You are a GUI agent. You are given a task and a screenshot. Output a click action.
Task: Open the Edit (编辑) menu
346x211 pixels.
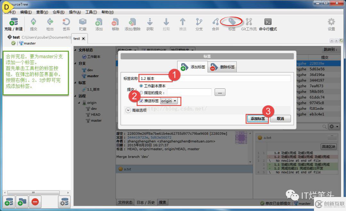point(26,12)
